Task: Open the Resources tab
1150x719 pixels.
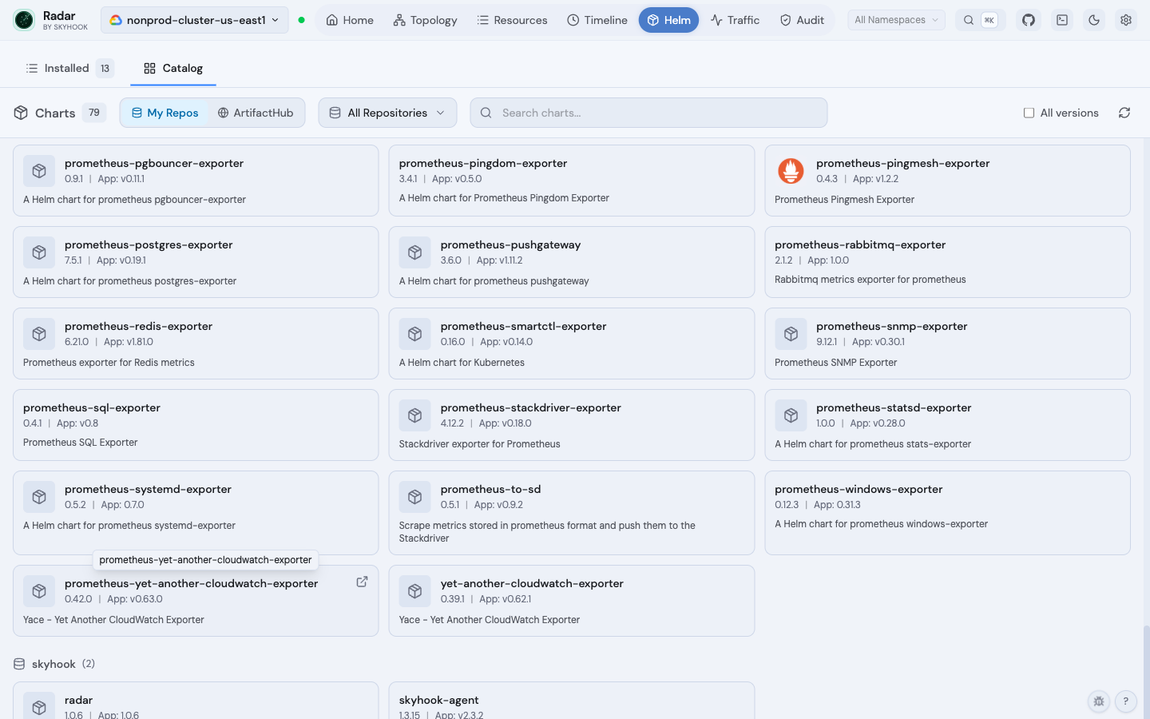Action: pos(512,20)
